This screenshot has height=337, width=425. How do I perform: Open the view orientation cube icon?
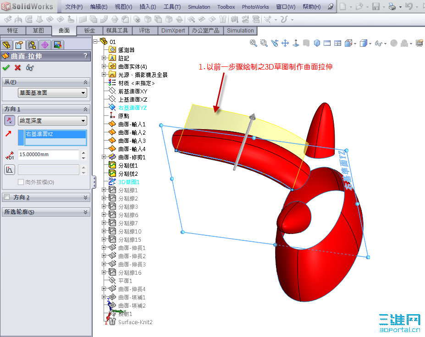pyautogui.click(x=317, y=43)
